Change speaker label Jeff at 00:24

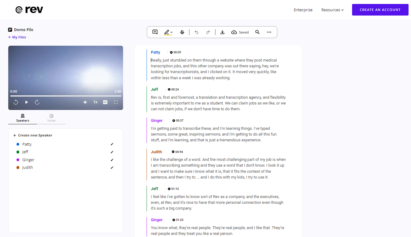coord(155,90)
